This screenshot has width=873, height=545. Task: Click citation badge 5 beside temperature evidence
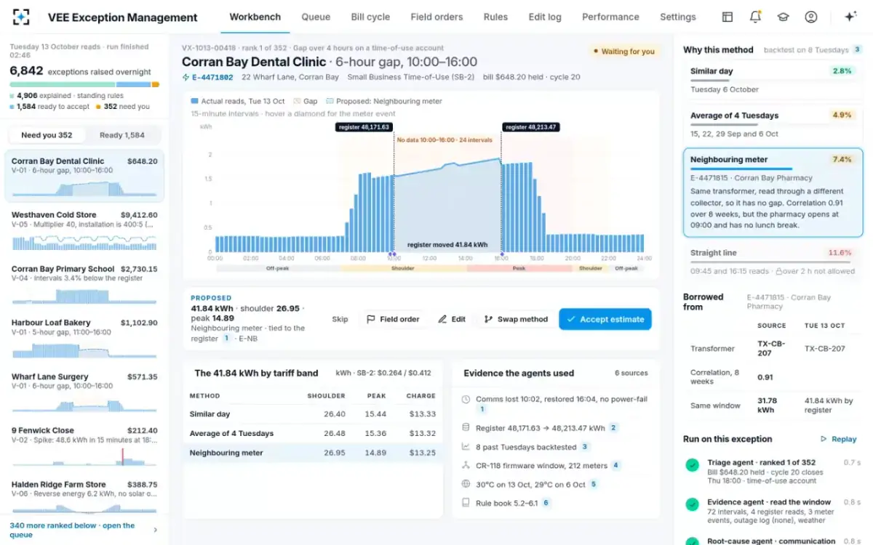593,484
